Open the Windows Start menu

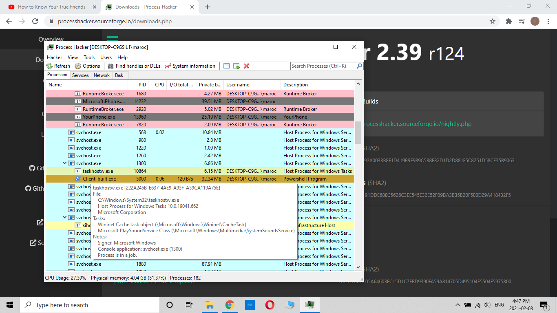pyautogui.click(x=10, y=305)
